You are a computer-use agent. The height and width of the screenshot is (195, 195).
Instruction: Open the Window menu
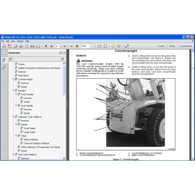20,41
